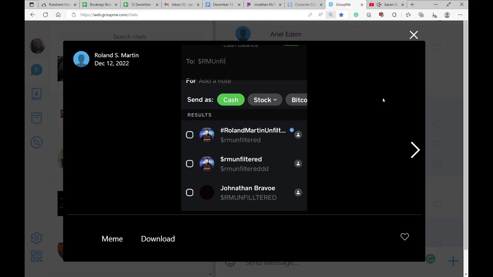This screenshot has height=277, width=493.
Task: Show the browser Downloads panel
Action: point(434,15)
